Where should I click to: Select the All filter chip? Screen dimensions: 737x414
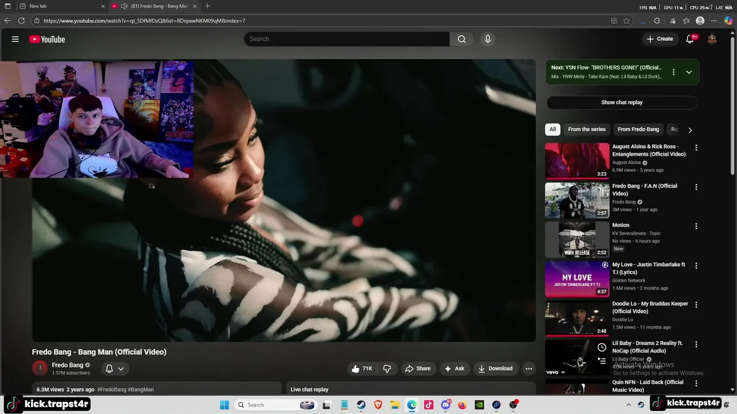click(553, 129)
